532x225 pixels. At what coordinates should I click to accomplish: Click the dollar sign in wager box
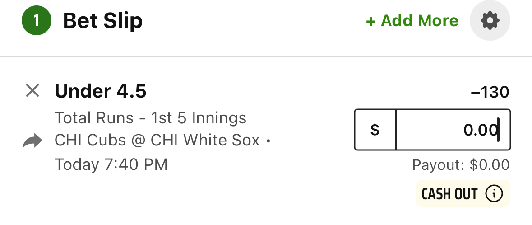tap(375, 130)
